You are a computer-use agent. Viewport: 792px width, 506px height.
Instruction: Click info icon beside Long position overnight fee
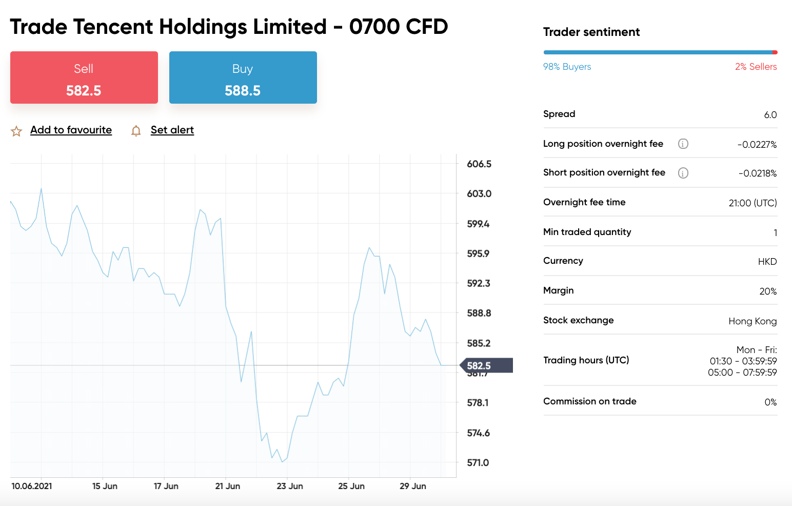683,144
